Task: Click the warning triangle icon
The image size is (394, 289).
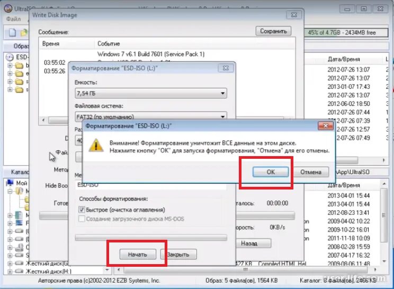Action: point(96,145)
